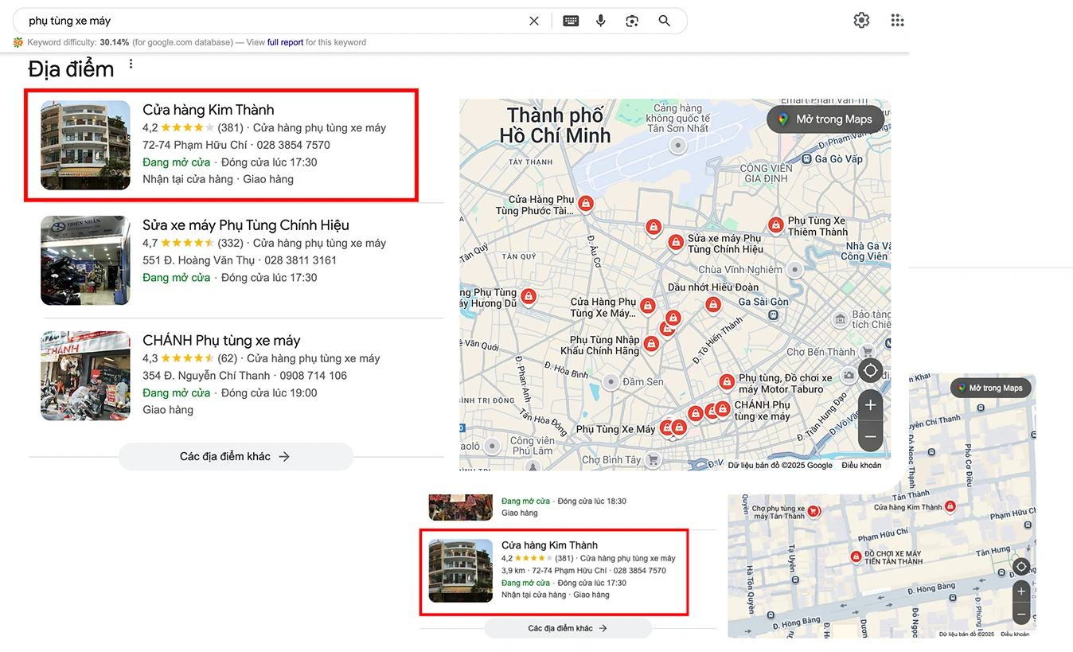The width and height of the screenshot is (1073, 652).
Task: Open the Cửa hàng Kim Thành listing title
Action: click(209, 110)
